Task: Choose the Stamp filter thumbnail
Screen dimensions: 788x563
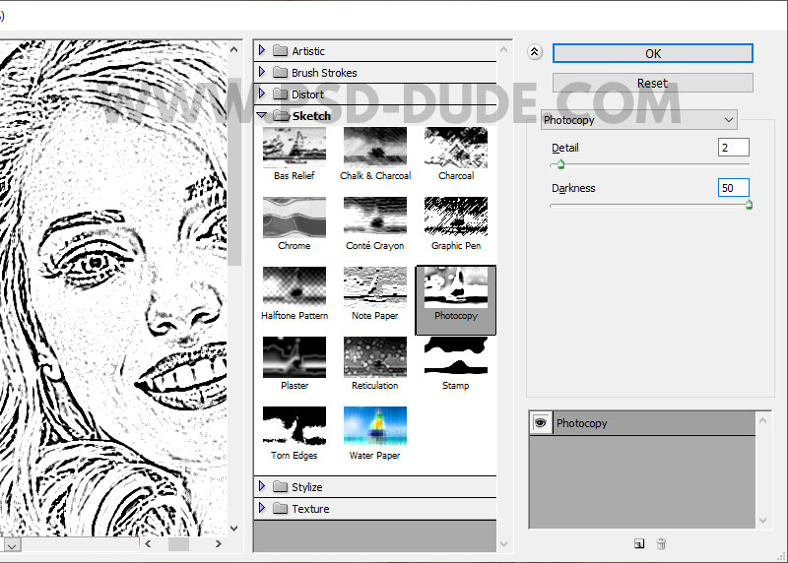Action: pyautogui.click(x=456, y=356)
